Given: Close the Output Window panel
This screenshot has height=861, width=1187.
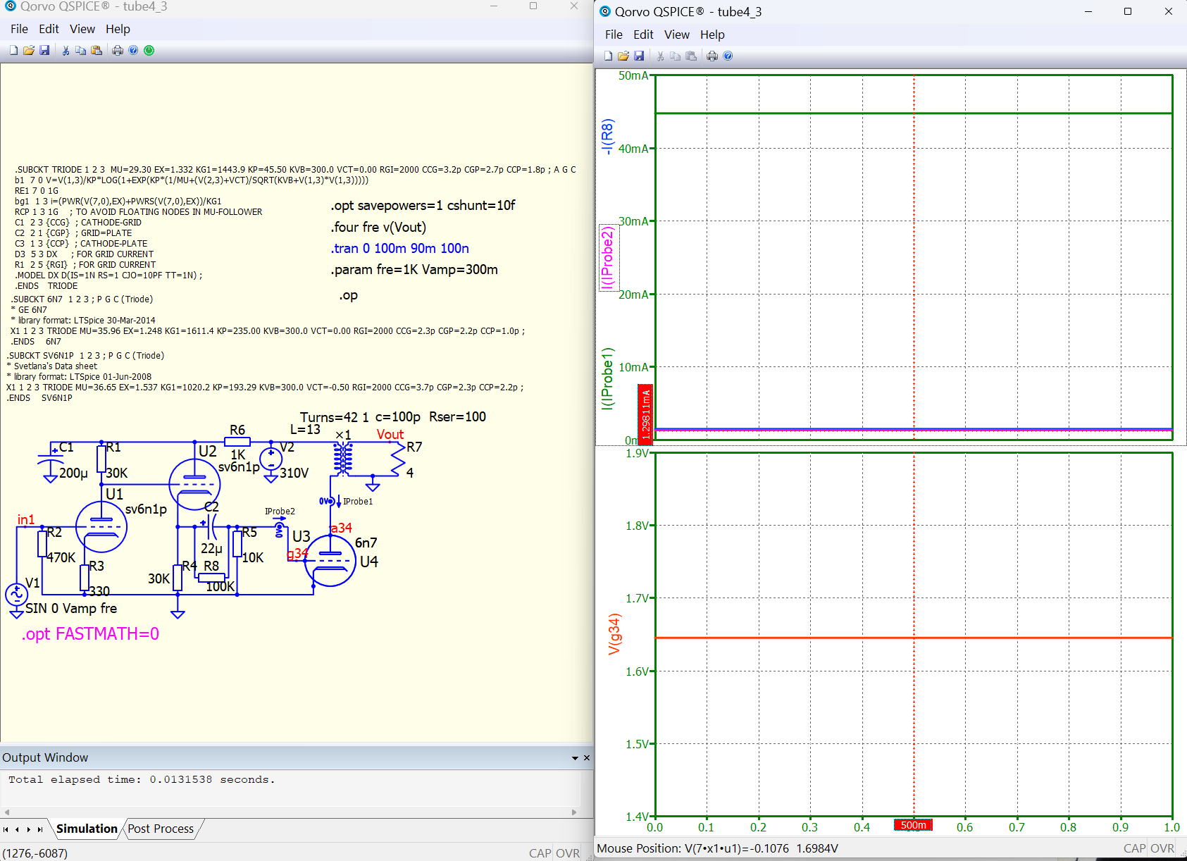Looking at the screenshot, I should [x=587, y=758].
